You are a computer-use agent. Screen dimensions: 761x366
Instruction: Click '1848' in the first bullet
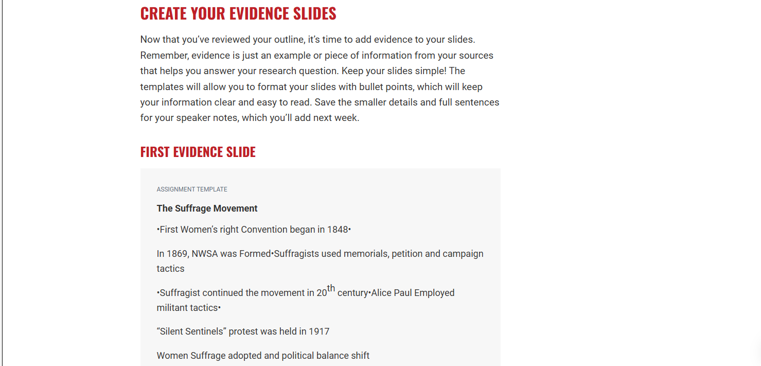338,230
